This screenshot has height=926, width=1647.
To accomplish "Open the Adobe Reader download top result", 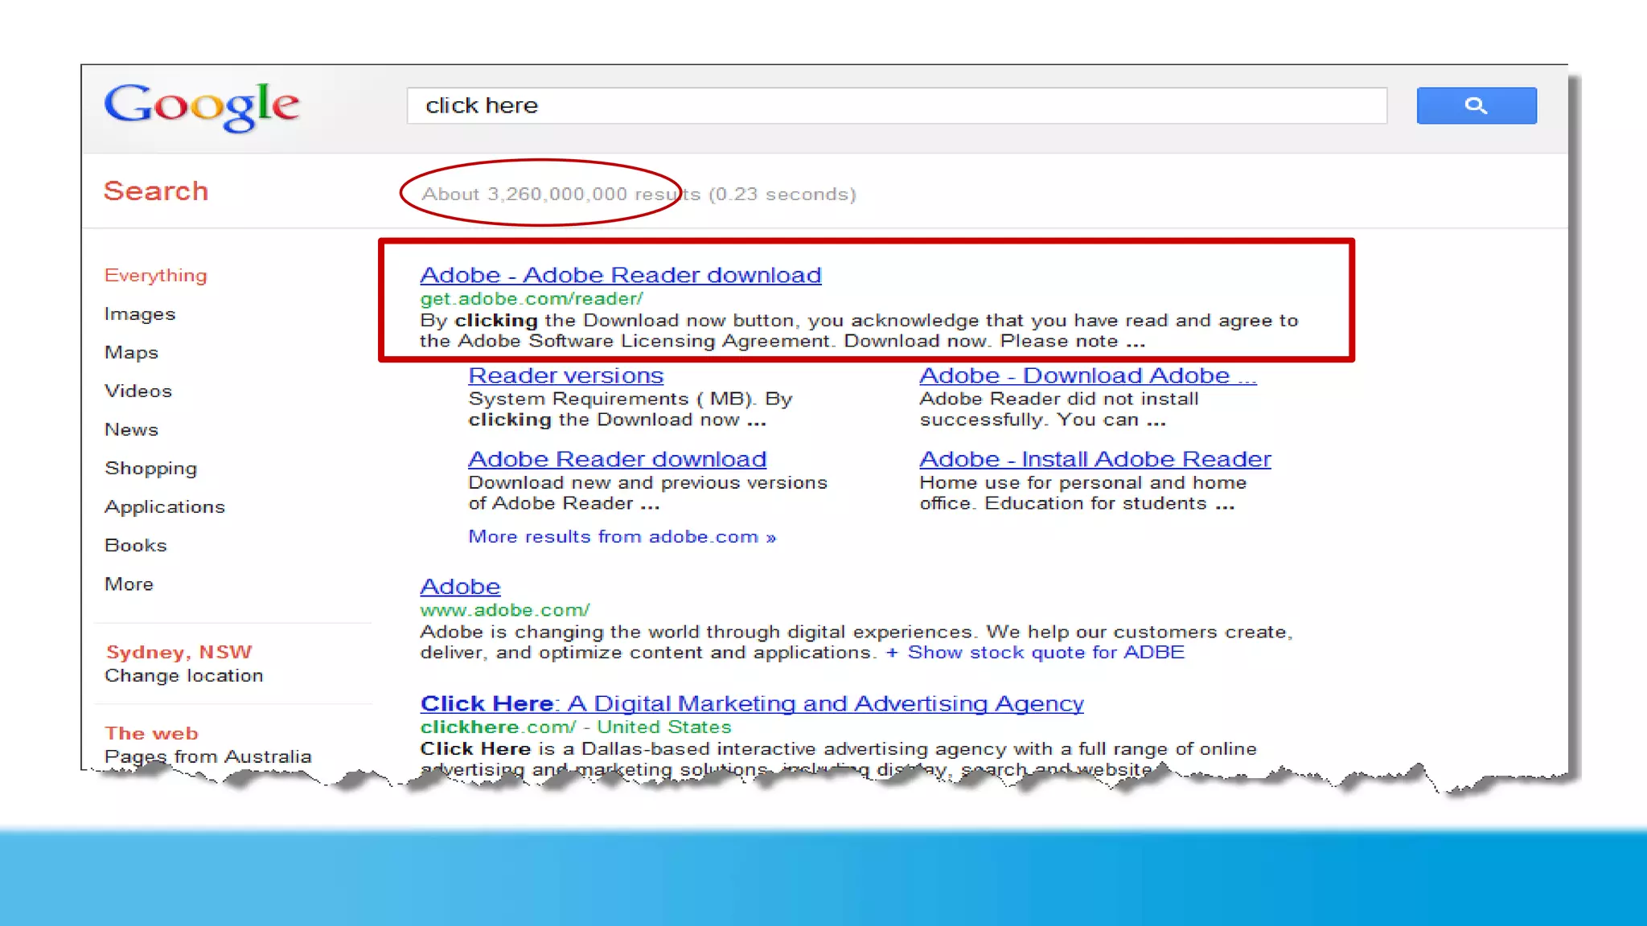I will point(620,275).
